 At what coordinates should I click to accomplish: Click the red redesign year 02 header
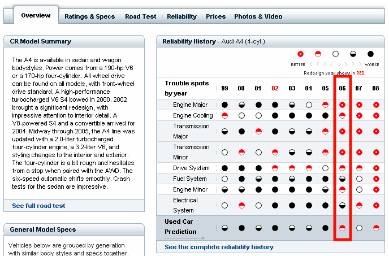[x=275, y=88]
